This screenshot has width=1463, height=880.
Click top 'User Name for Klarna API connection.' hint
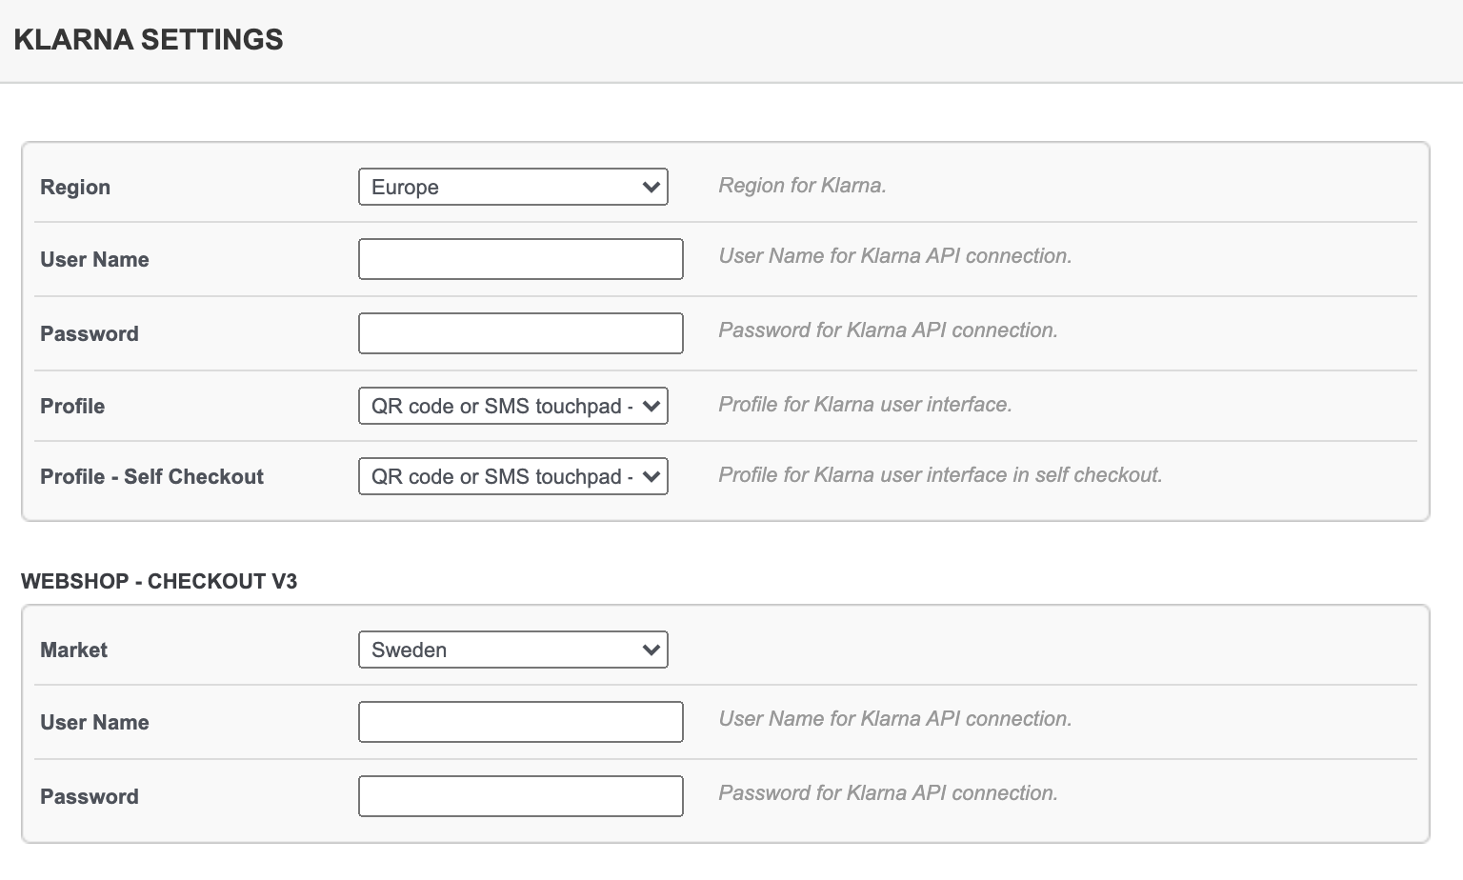895,256
